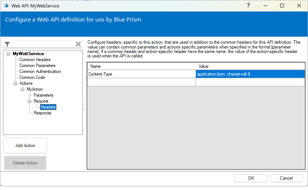Clear the filter with X icon

point(78,44)
